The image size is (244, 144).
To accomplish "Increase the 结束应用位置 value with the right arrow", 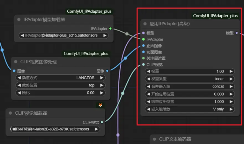I will pos(231,102).
